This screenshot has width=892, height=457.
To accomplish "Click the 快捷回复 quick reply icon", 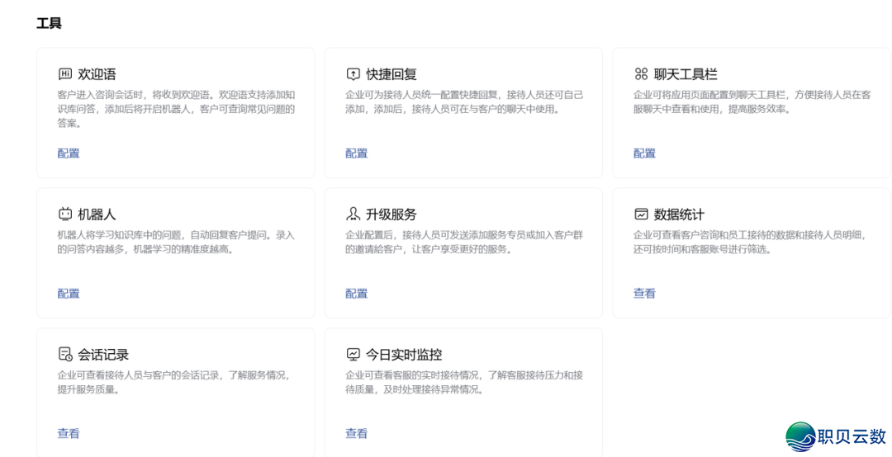I will (353, 74).
